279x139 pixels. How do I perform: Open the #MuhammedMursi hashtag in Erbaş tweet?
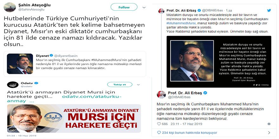coord(181,23)
